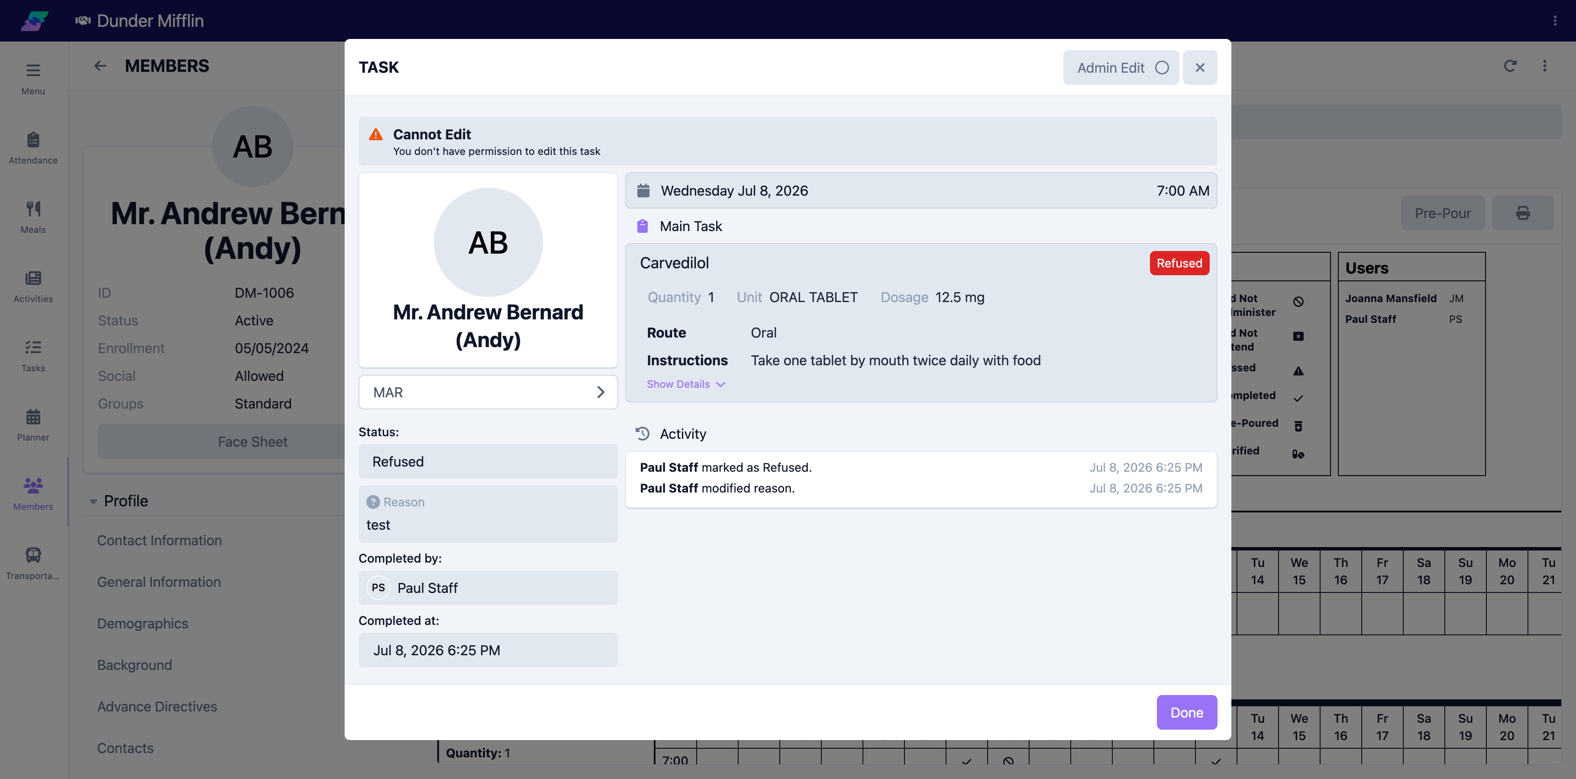Screen dimensions: 1576x779
Task: Expand Show Details for Carvedilol
Action: (685, 384)
